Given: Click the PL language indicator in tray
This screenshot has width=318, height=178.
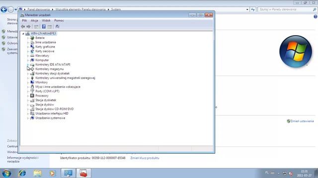Looking at the screenshot, I should click(267, 173).
